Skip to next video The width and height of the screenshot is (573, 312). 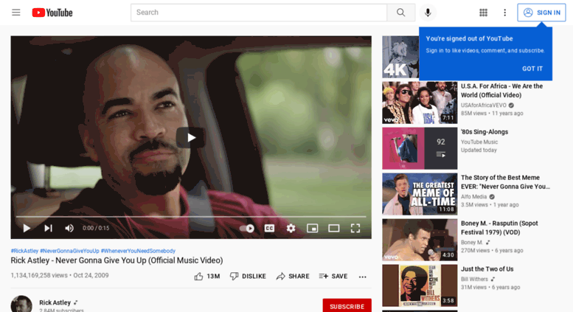(x=48, y=228)
